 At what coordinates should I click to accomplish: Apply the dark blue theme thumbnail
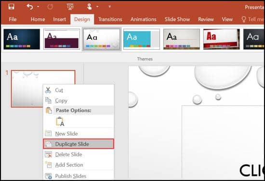pos(22,39)
